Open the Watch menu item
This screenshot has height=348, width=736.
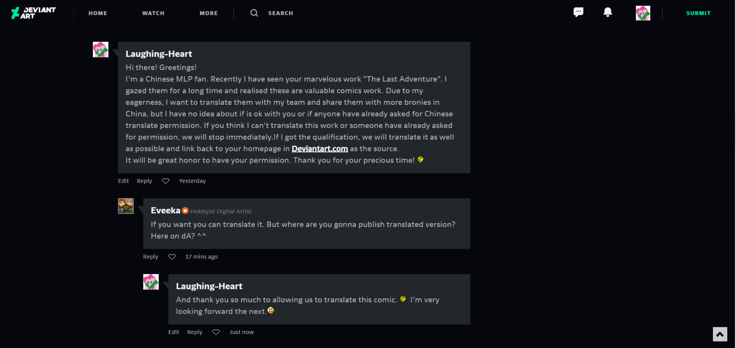[153, 13]
